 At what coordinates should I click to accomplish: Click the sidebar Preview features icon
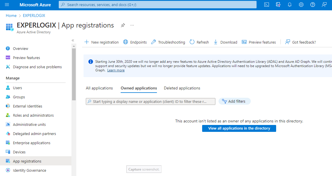point(8,58)
